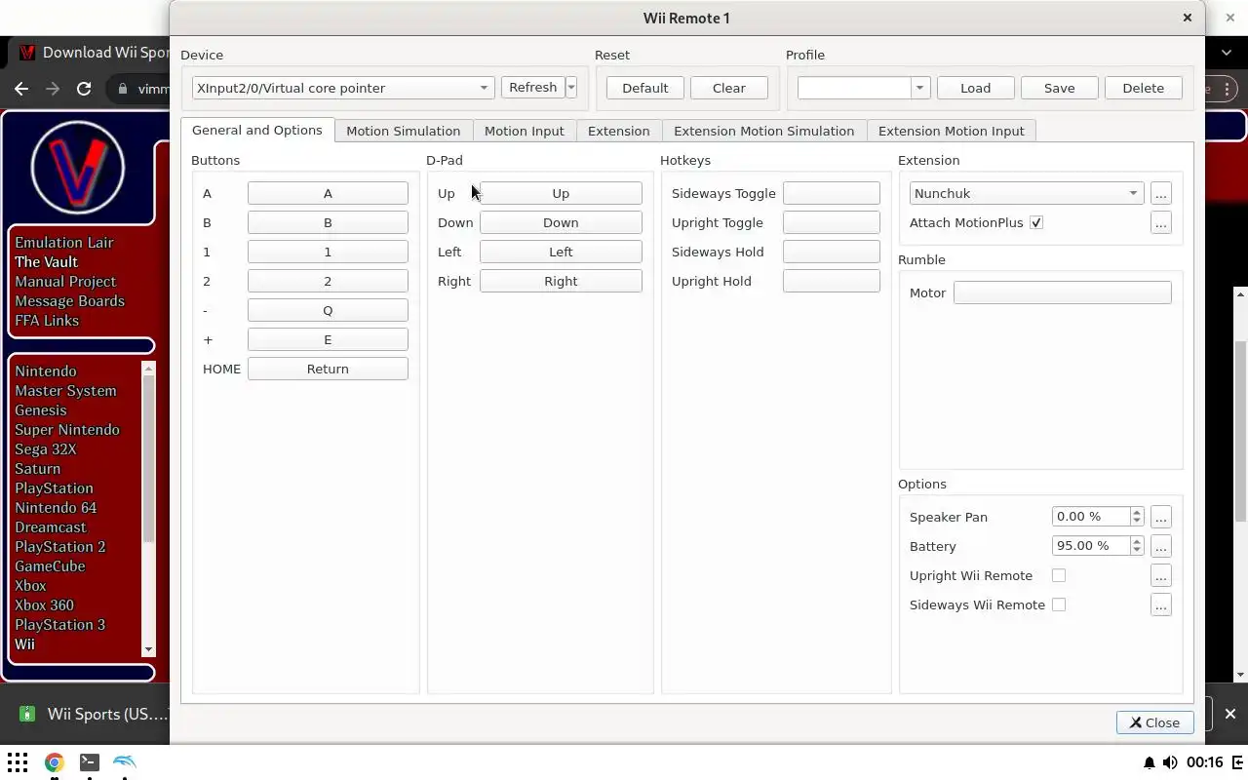Open advanced settings for Battery

[1160, 546]
